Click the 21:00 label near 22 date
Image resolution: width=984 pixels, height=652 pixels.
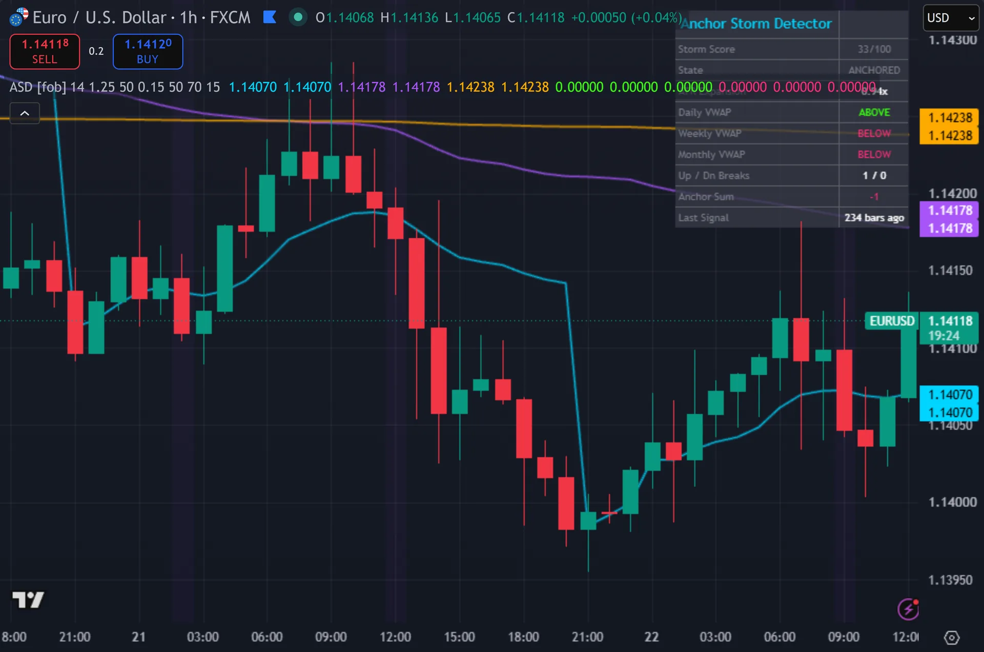[587, 637]
